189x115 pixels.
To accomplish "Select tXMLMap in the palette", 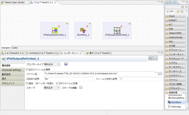I will point(176,107).
